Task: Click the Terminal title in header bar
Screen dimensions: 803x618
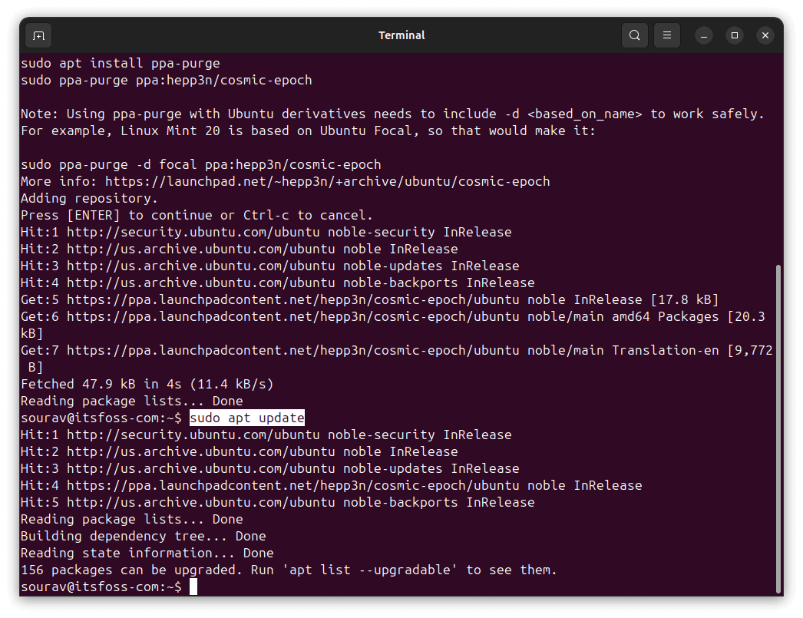Action: (401, 35)
